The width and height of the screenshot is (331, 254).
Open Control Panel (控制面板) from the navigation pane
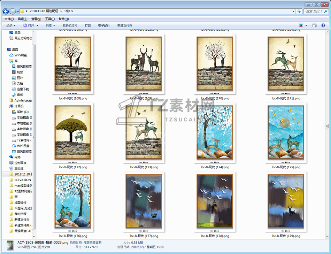pos(21,163)
